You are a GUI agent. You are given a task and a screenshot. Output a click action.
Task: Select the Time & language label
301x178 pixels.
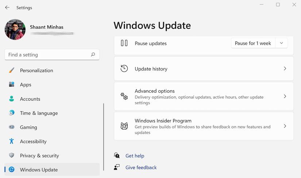coord(39,113)
